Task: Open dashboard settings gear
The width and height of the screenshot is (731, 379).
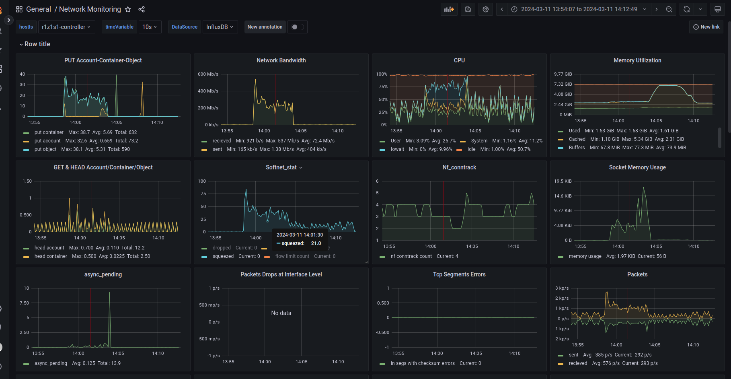Action: (486, 9)
